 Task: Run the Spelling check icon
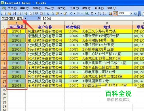(37, 14)
